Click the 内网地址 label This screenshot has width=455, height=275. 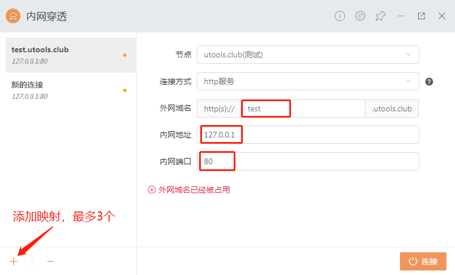click(x=175, y=135)
